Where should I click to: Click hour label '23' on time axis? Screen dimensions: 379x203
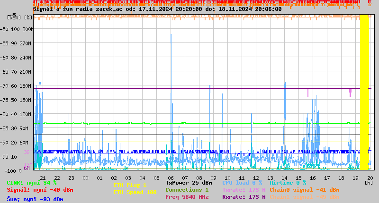tap(71, 178)
